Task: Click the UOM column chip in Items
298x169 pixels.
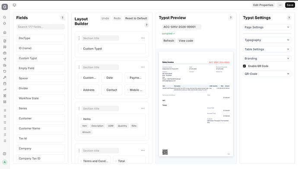Action: (111, 126)
